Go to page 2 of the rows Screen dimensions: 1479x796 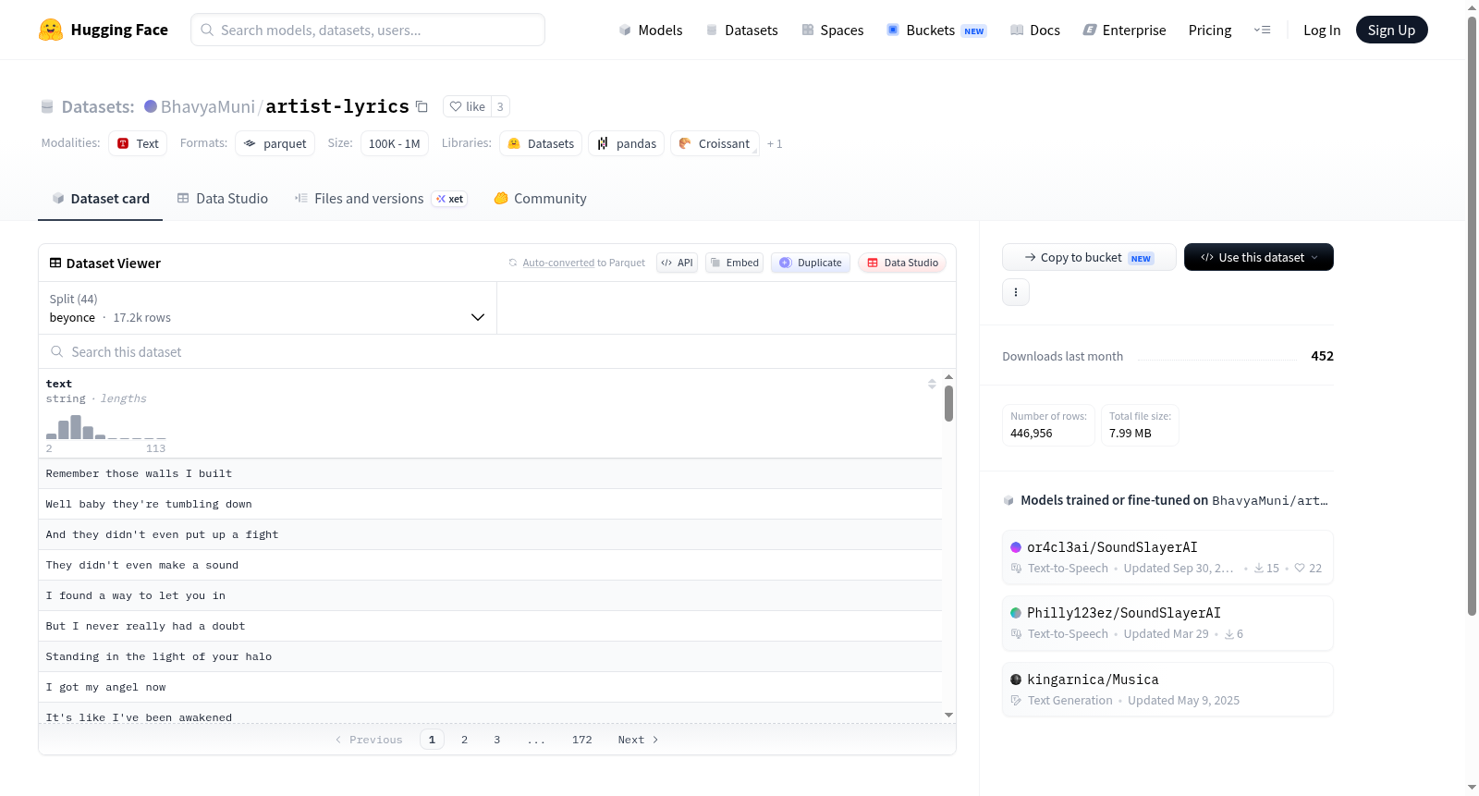click(x=464, y=740)
